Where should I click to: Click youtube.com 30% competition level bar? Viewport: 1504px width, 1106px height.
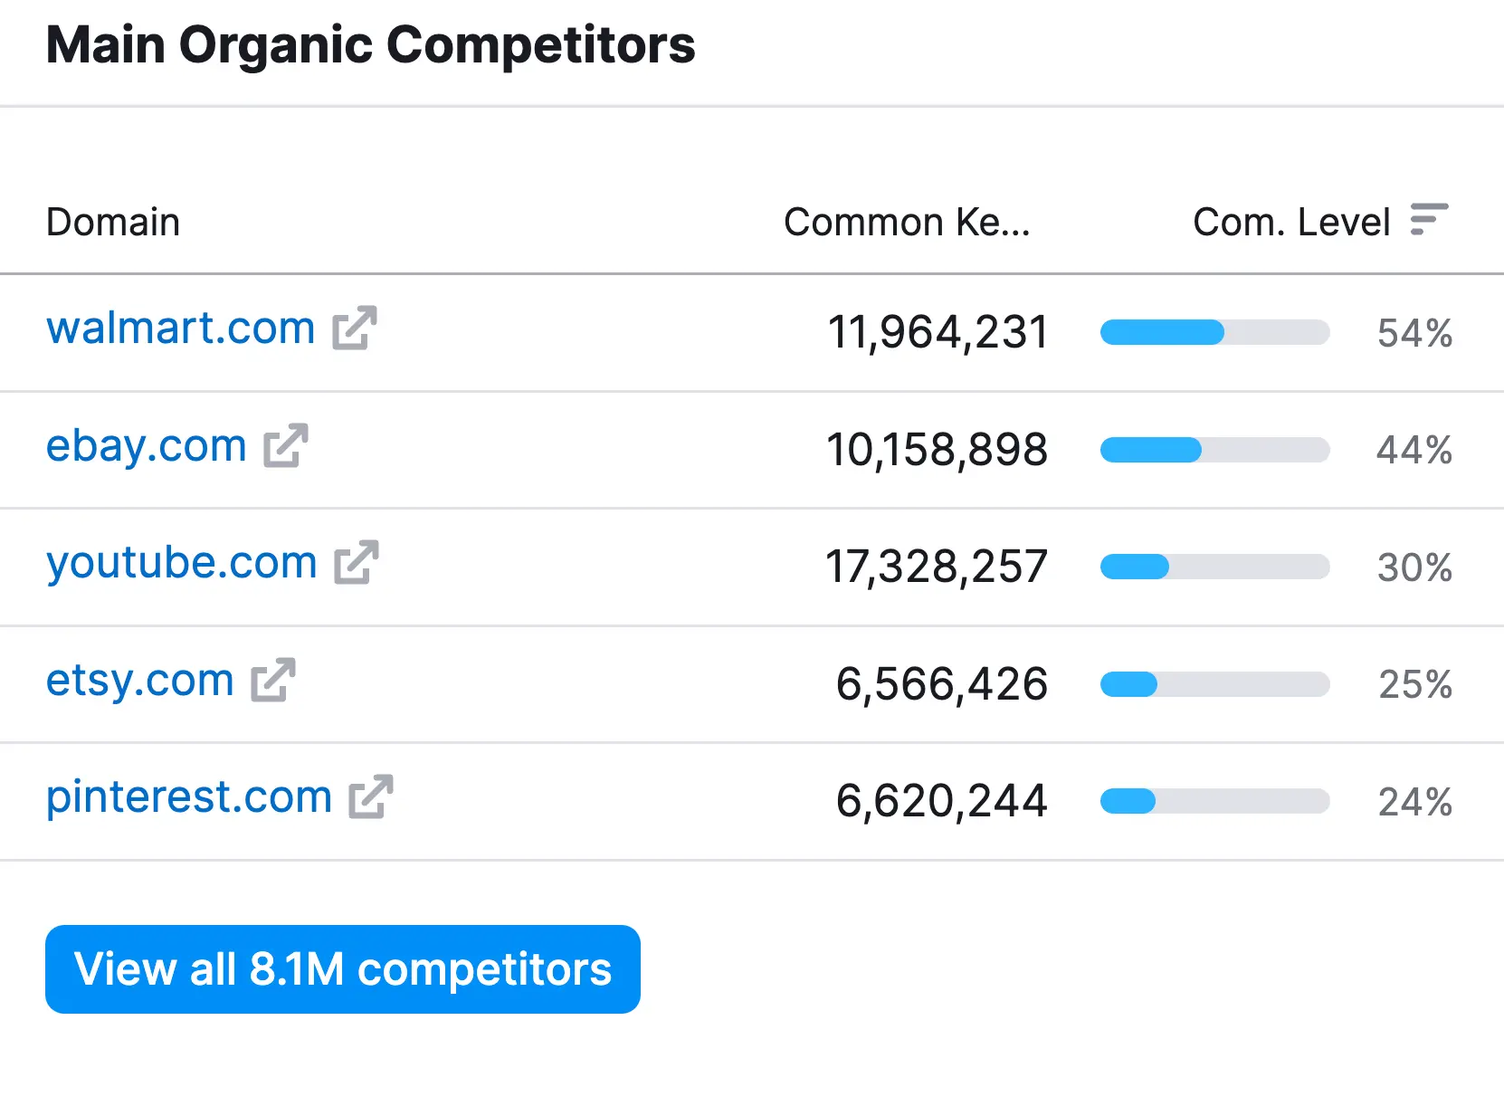[1214, 567]
